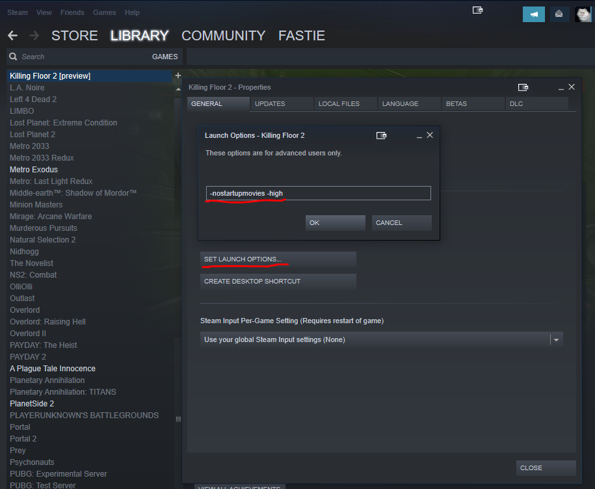This screenshot has height=489, width=595.
Task: Select PAYDAY 2 in the list
Action: 28,357
